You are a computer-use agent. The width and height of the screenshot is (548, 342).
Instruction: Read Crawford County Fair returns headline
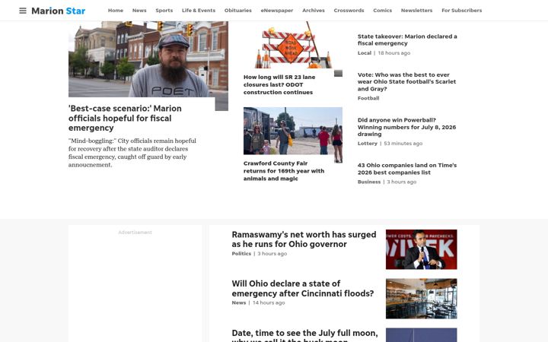(x=284, y=171)
